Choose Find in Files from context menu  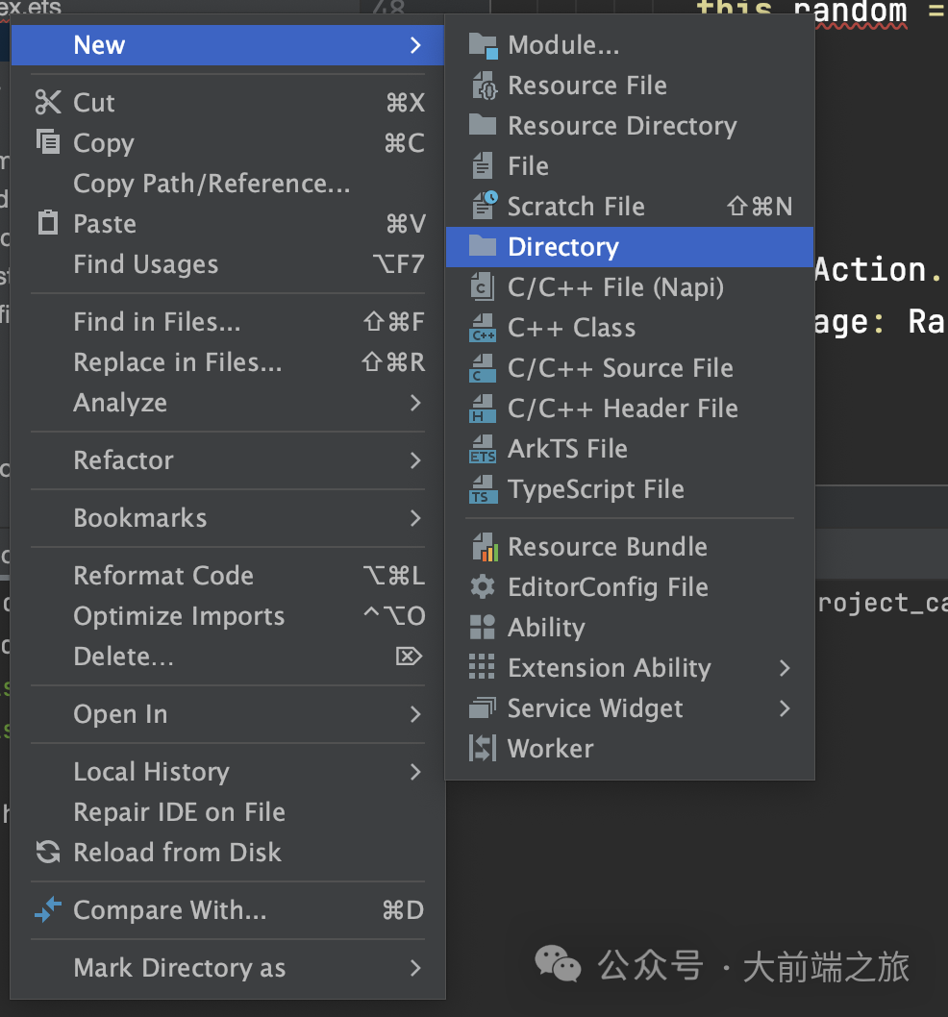click(157, 322)
